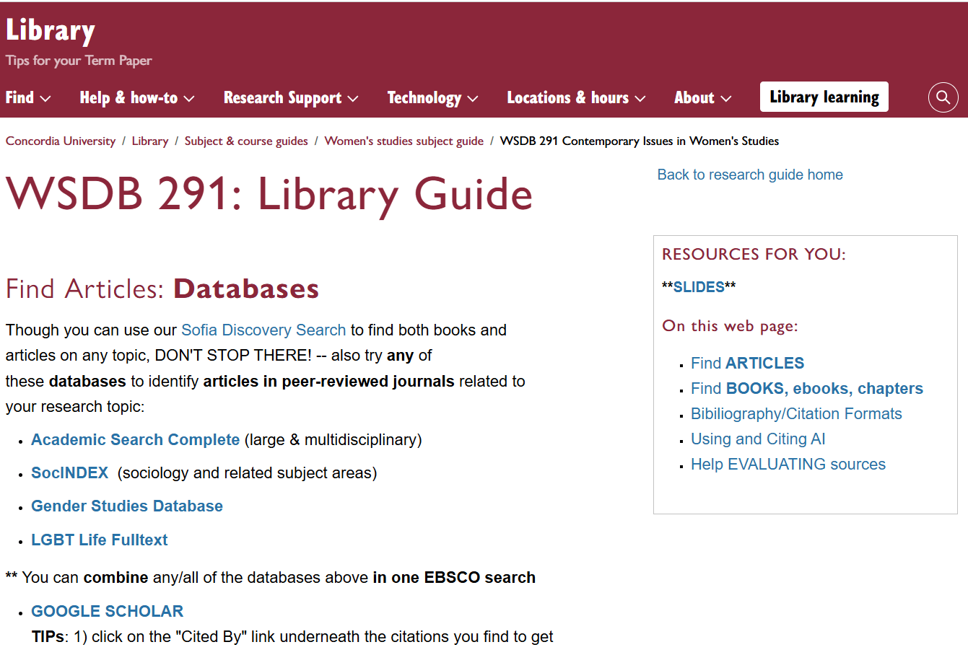Image resolution: width=968 pixels, height=655 pixels.
Task: Click the Women's studies subject guide breadcrumb
Action: [404, 141]
